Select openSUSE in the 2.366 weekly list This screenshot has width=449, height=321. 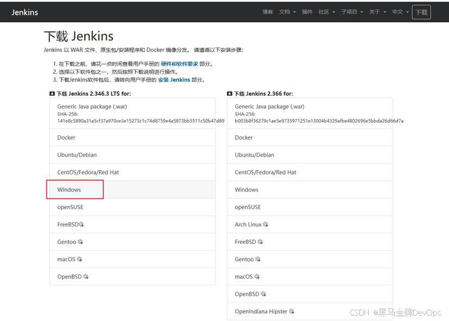click(x=310, y=207)
